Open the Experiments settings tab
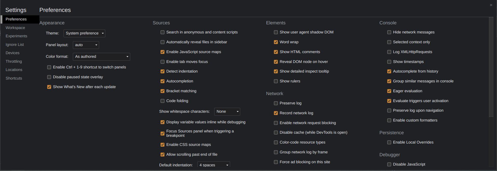The width and height of the screenshot is (497, 171). tap(16, 36)
